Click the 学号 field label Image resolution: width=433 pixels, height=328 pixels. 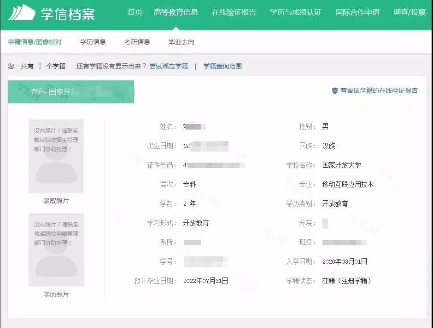point(168,261)
